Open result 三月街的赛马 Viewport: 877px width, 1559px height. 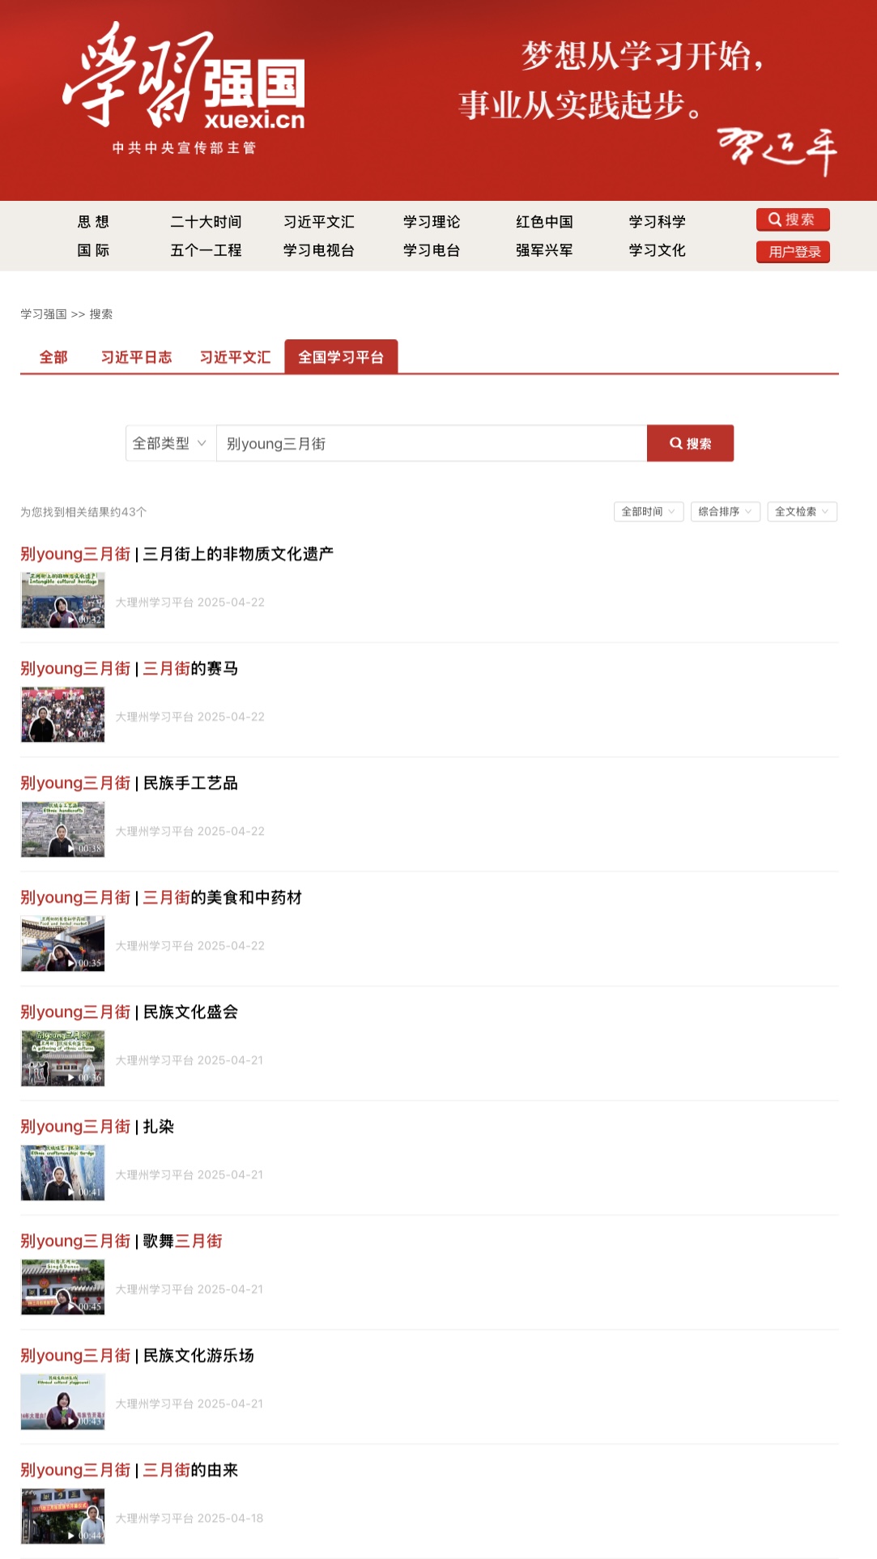point(130,669)
